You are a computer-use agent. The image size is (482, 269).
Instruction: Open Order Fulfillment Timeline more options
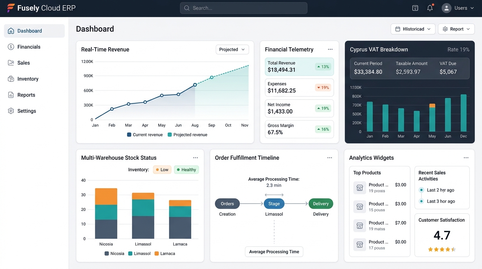pyautogui.click(x=330, y=158)
